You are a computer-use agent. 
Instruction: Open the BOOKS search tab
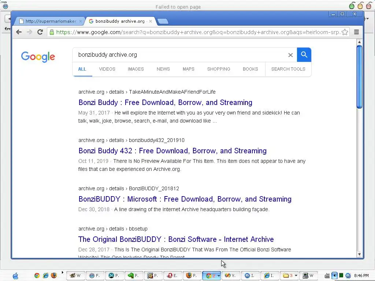pos(250,69)
